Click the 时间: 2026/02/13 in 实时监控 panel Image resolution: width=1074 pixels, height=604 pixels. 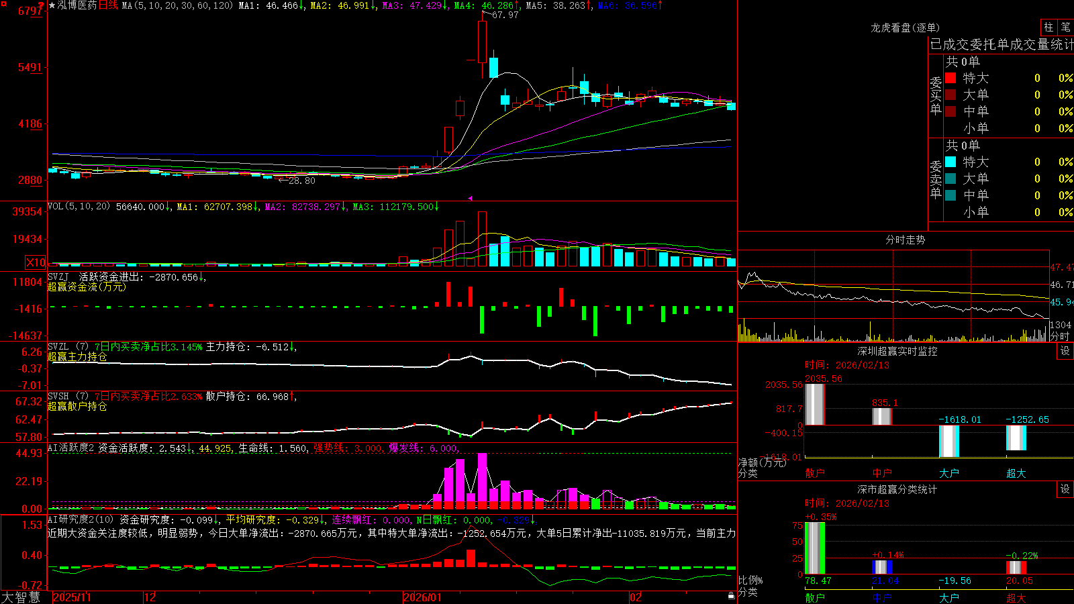coord(847,365)
